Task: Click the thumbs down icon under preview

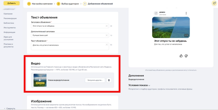Action: pyautogui.click(x=186, y=56)
